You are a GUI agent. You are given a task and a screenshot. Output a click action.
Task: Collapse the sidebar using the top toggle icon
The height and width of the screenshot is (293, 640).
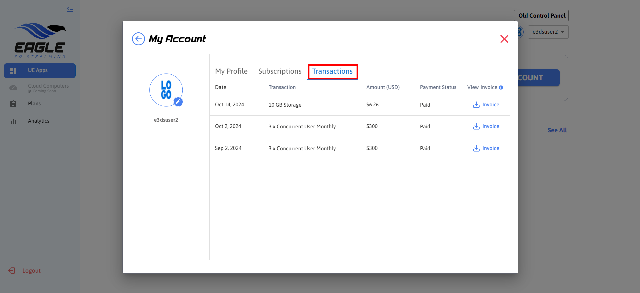[x=70, y=9]
